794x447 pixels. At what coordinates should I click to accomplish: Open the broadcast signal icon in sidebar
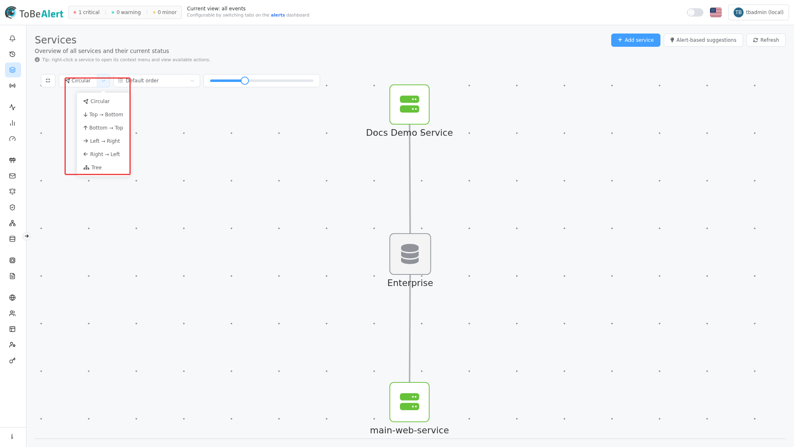point(12,86)
